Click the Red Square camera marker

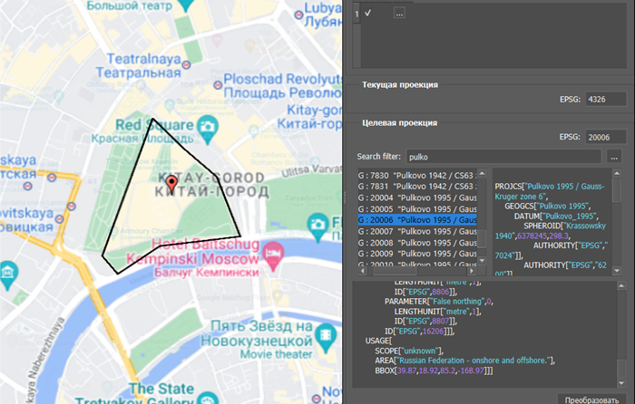(208, 130)
